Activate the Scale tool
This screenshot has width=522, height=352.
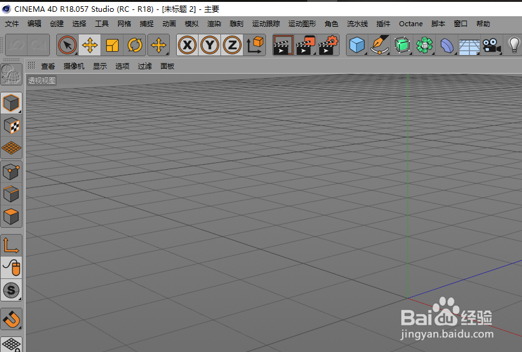(x=112, y=45)
